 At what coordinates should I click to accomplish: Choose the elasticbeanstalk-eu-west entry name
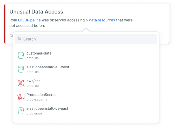[x=48, y=67]
